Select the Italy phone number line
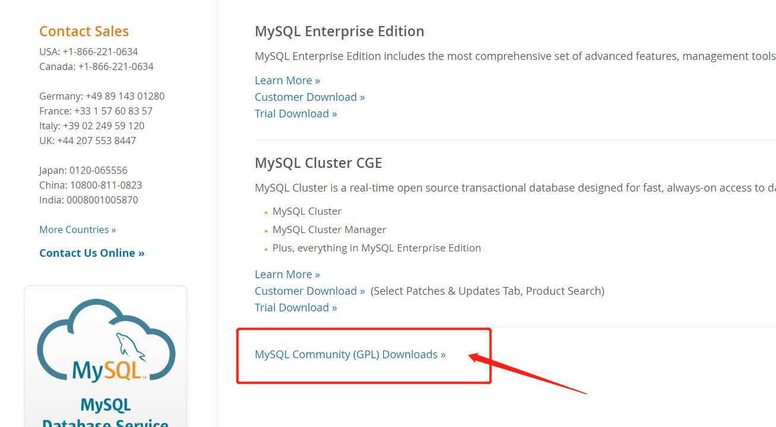Image resolution: width=776 pixels, height=427 pixels. click(x=92, y=126)
